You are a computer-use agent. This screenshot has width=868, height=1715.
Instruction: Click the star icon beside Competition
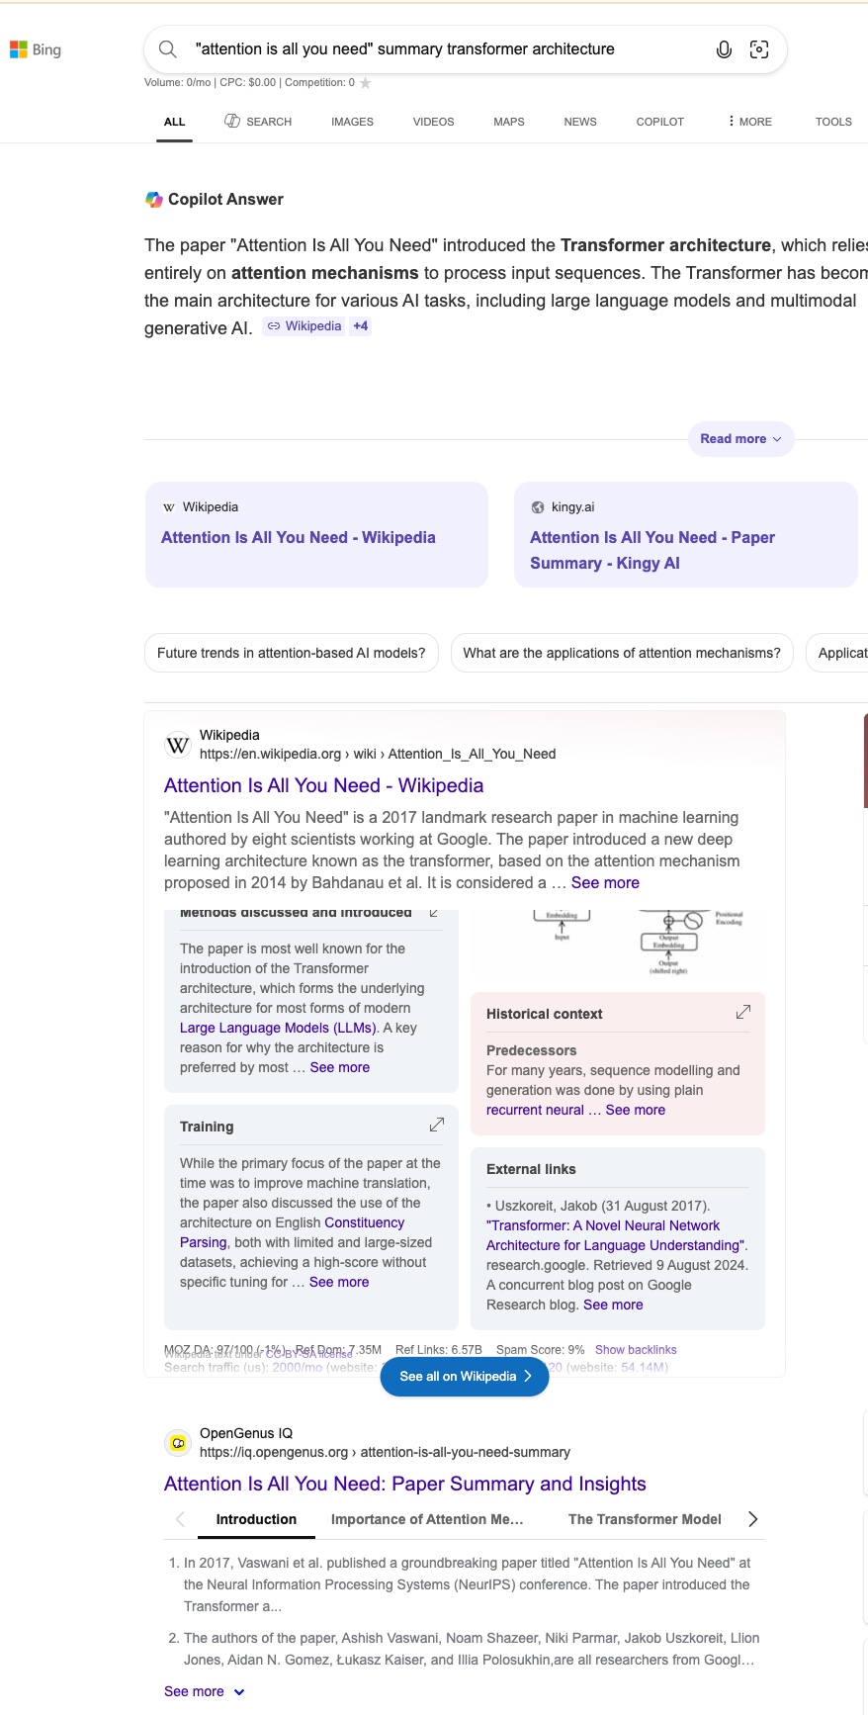[366, 83]
